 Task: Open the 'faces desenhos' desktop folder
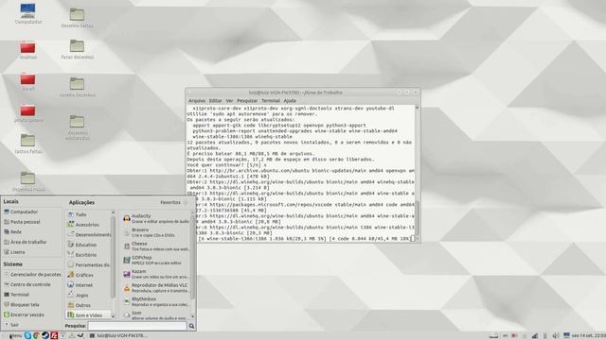point(78,49)
